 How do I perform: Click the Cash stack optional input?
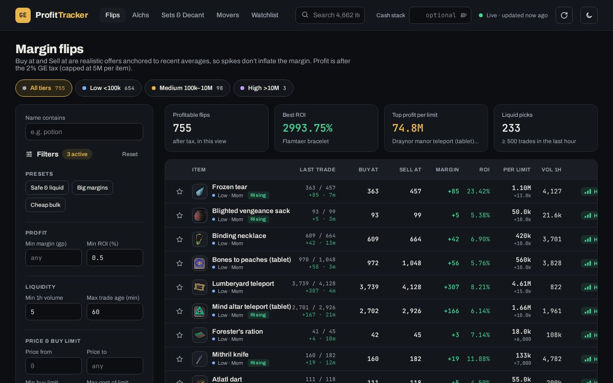point(440,15)
